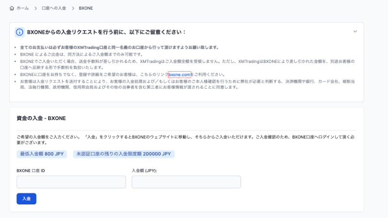The image size is (388, 218).
Task: Open the bxone.com link
Action: [179, 75]
